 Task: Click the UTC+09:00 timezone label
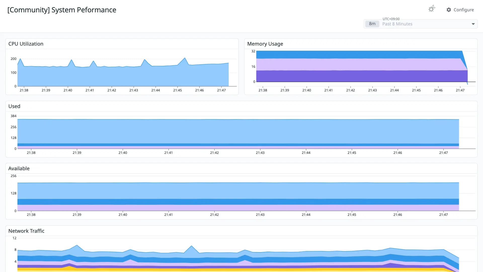(391, 19)
